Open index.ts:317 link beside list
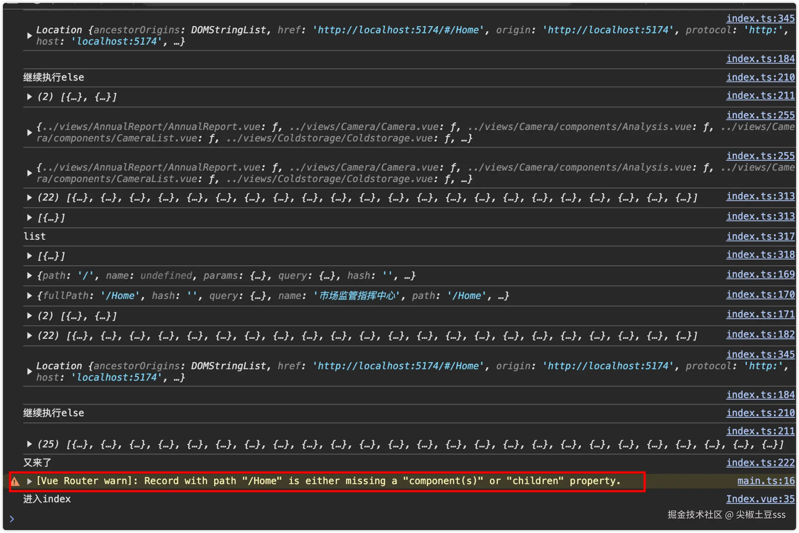Viewport: 799px width, 533px height. [760, 236]
